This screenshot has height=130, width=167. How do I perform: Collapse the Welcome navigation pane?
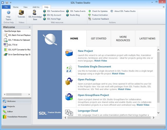coord(30,27)
